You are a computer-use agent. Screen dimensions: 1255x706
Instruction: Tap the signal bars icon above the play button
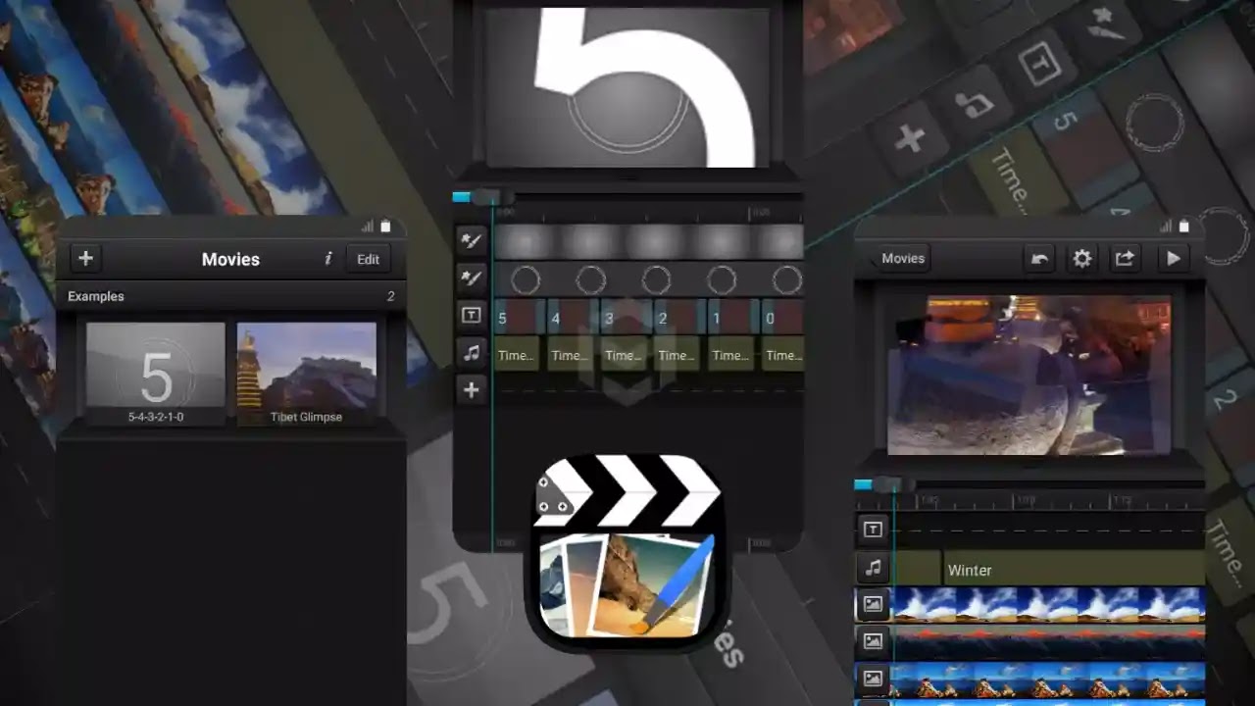click(1165, 226)
